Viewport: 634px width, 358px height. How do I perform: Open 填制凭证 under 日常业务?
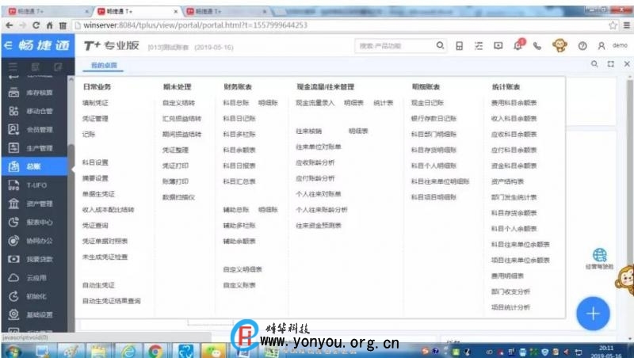point(95,103)
